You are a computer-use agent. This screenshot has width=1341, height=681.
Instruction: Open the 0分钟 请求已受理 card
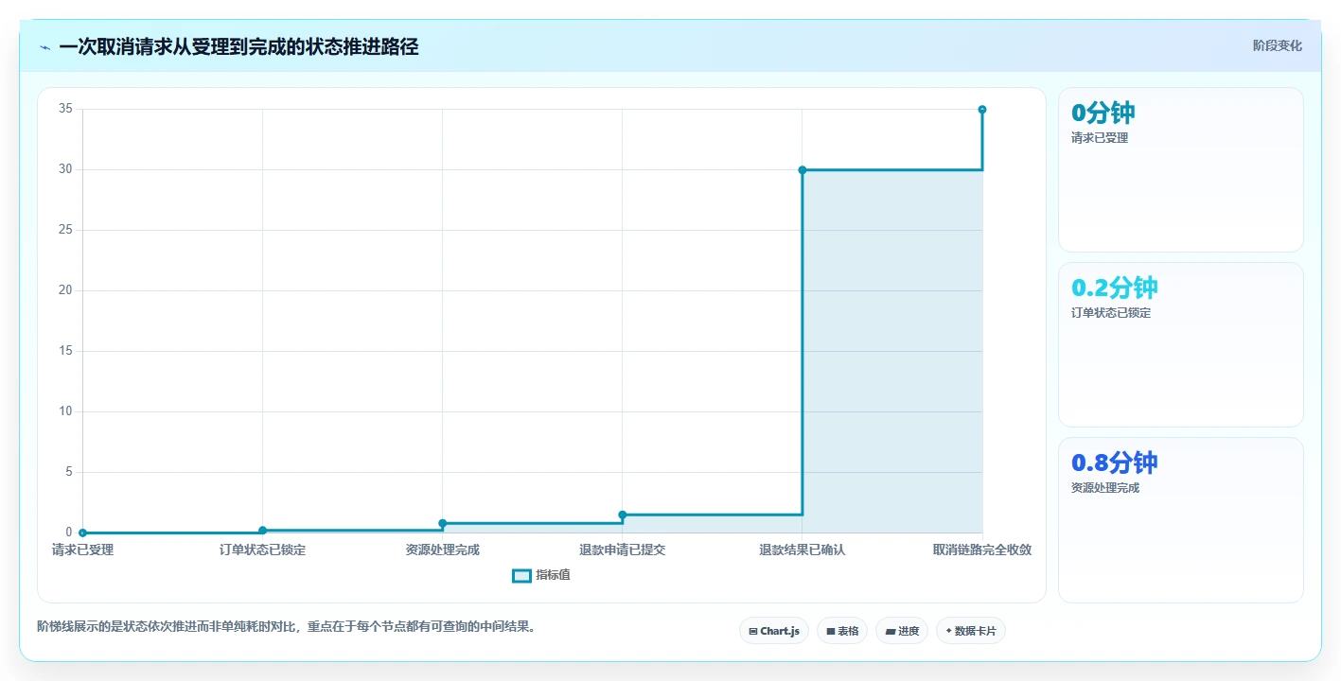[1181, 170]
